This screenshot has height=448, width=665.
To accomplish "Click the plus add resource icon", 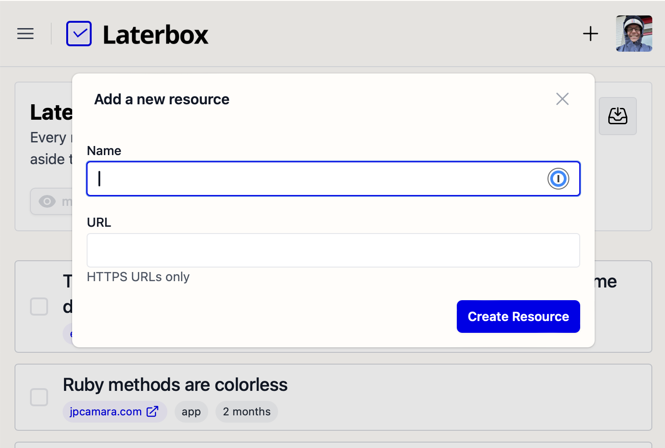I will pyautogui.click(x=591, y=34).
